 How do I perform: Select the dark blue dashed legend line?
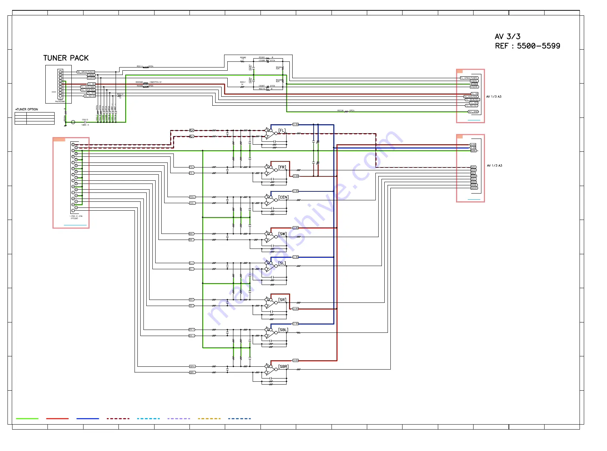click(x=239, y=419)
